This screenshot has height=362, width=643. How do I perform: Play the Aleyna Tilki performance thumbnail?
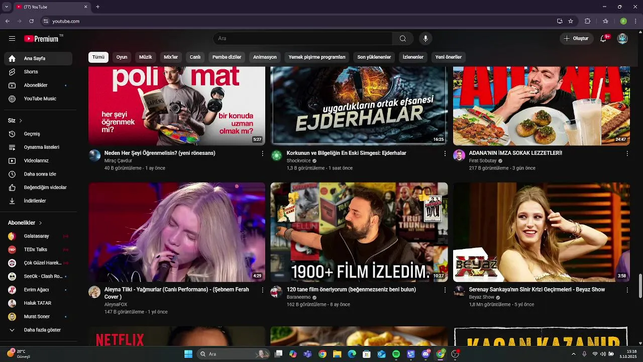tap(177, 232)
